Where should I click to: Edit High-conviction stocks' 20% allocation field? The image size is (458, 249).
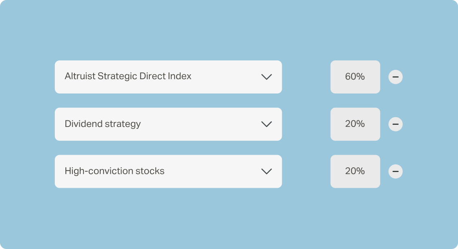click(355, 171)
